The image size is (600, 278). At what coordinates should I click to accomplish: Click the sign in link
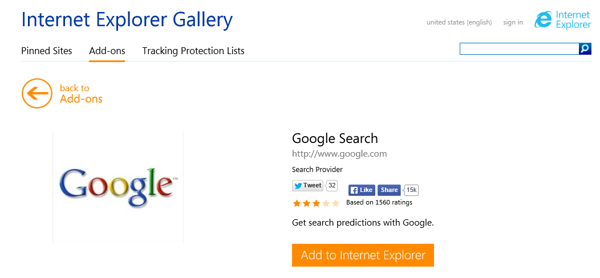click(x=513, y=22)
